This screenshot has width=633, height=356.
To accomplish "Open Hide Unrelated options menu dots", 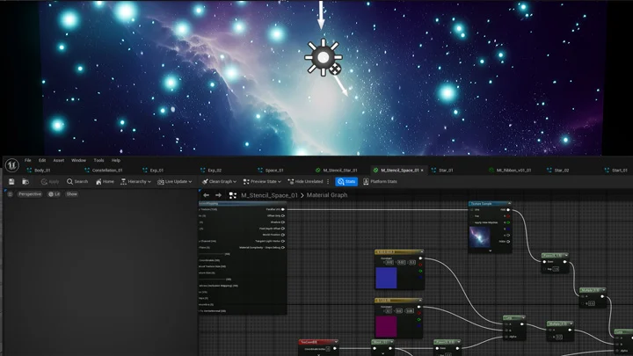I will [328, 182].
